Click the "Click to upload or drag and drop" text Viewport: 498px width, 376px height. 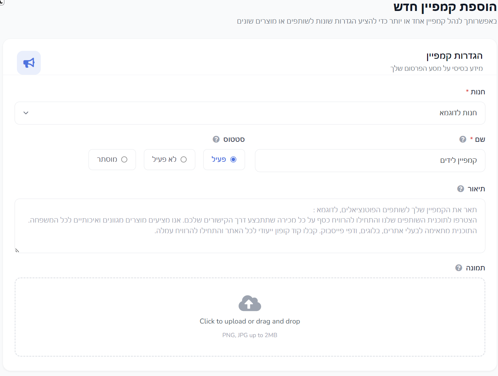[250, 321]
